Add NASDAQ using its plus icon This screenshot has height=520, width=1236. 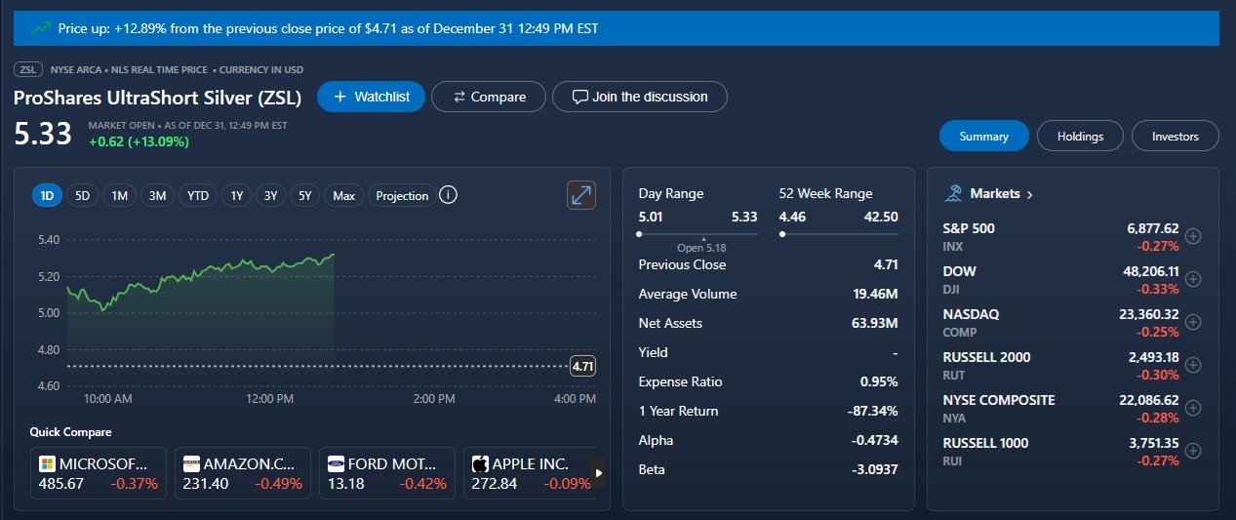click(x=1192, y=322)
